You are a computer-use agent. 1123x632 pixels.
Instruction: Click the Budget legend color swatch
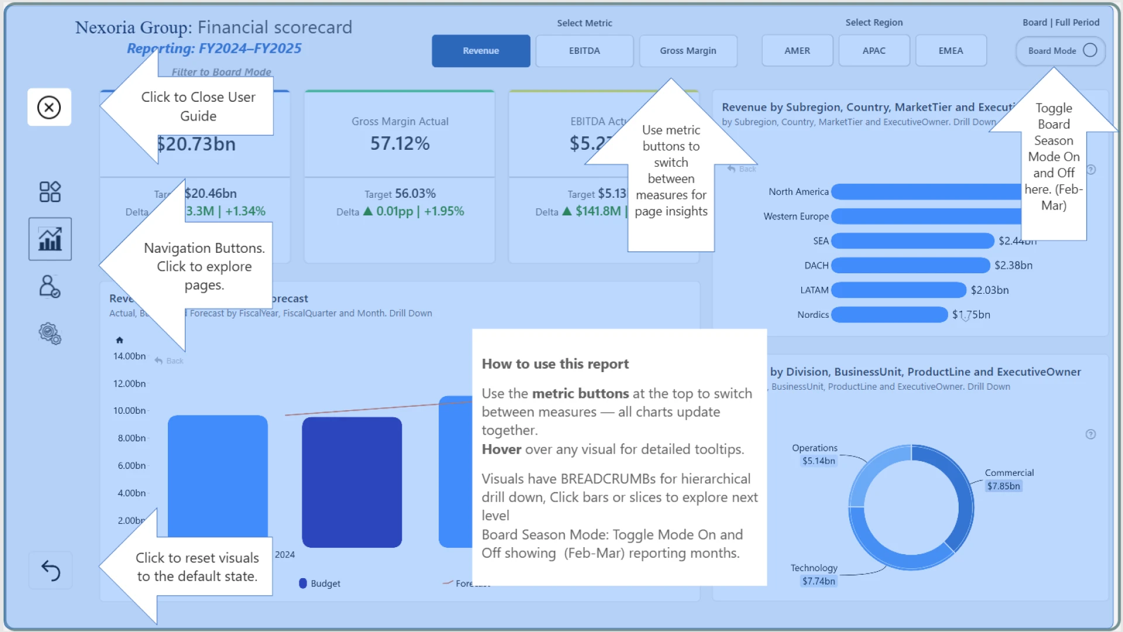pos(303,583)
